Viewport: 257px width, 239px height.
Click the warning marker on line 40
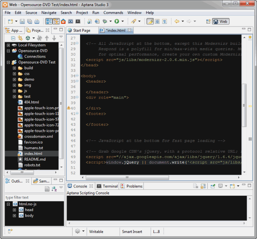pyautogui.click(x=68, y=108)
